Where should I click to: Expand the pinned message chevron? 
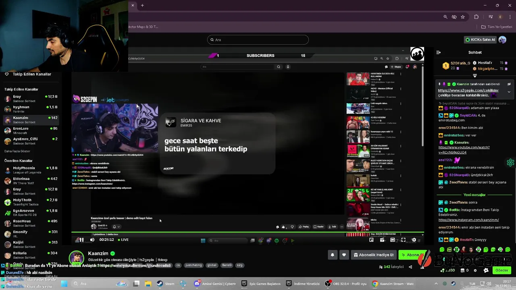(x=509, y=92)
